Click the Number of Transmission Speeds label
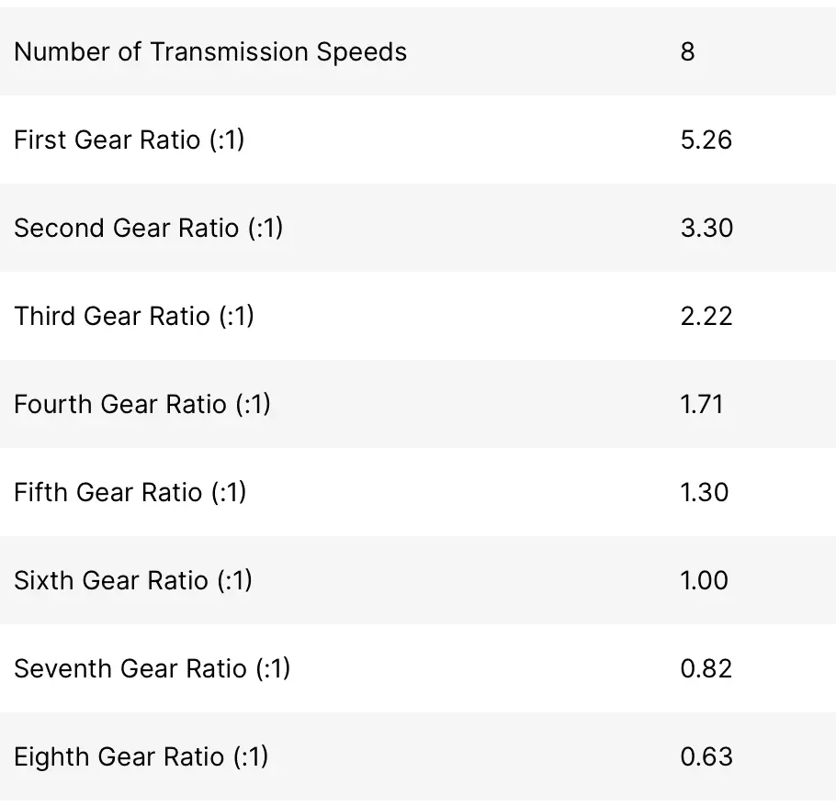 click(210, 51)
